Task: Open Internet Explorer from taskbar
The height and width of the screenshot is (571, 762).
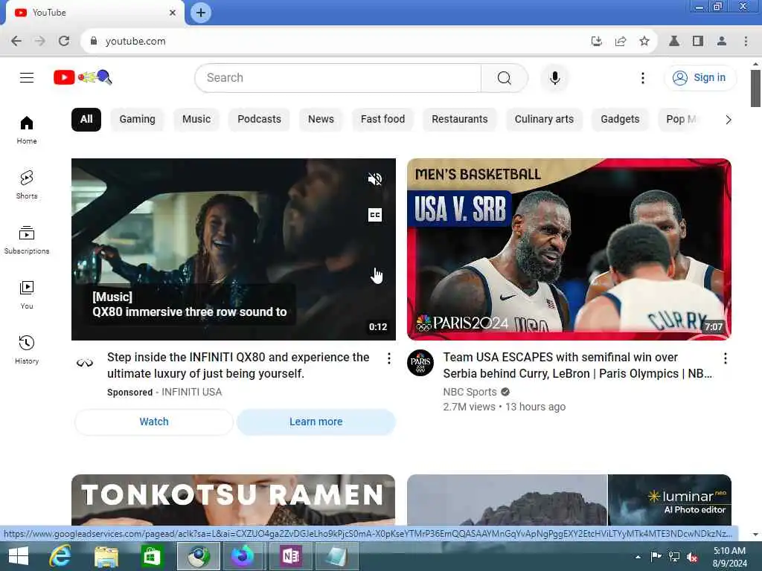Action: pyautogui.click(x=60, y=556)
